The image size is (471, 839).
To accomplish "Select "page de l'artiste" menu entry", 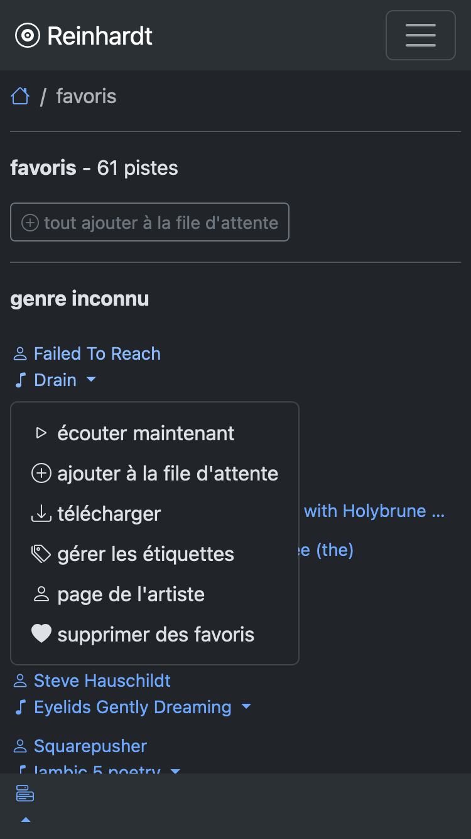I will 131,594.
